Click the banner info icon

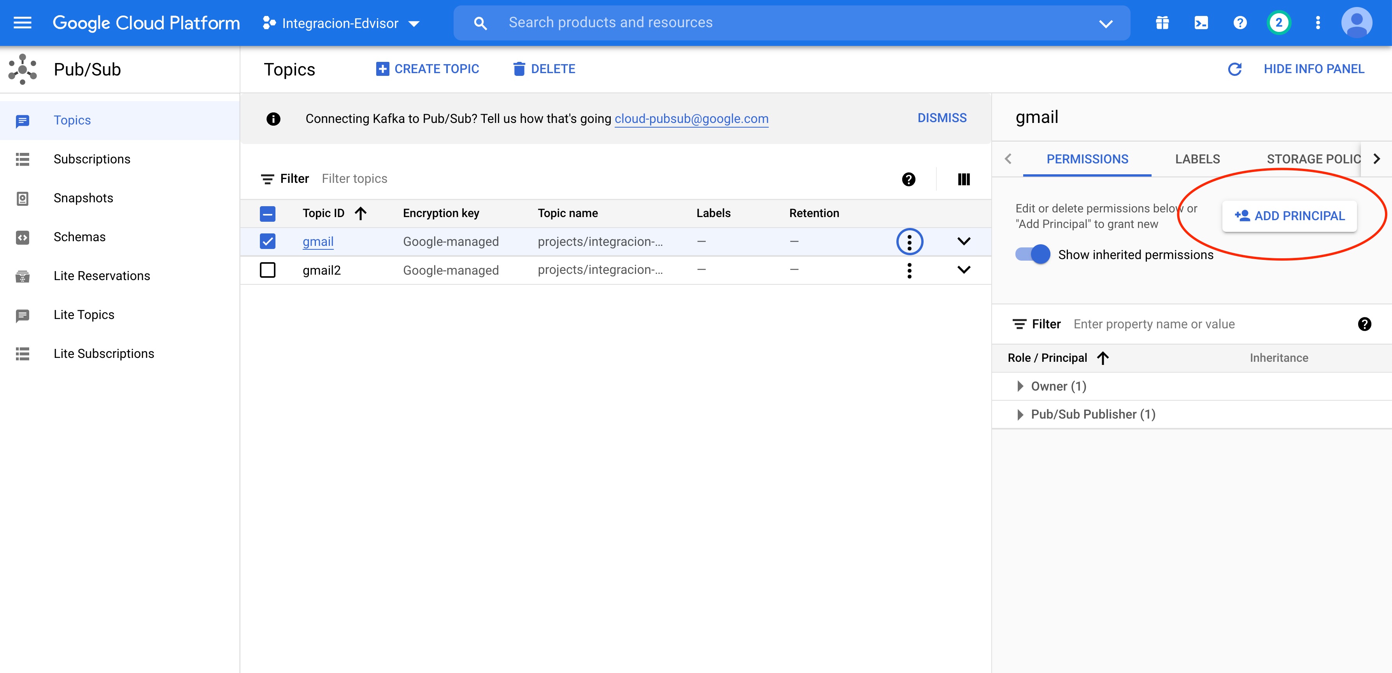[273, 119]
